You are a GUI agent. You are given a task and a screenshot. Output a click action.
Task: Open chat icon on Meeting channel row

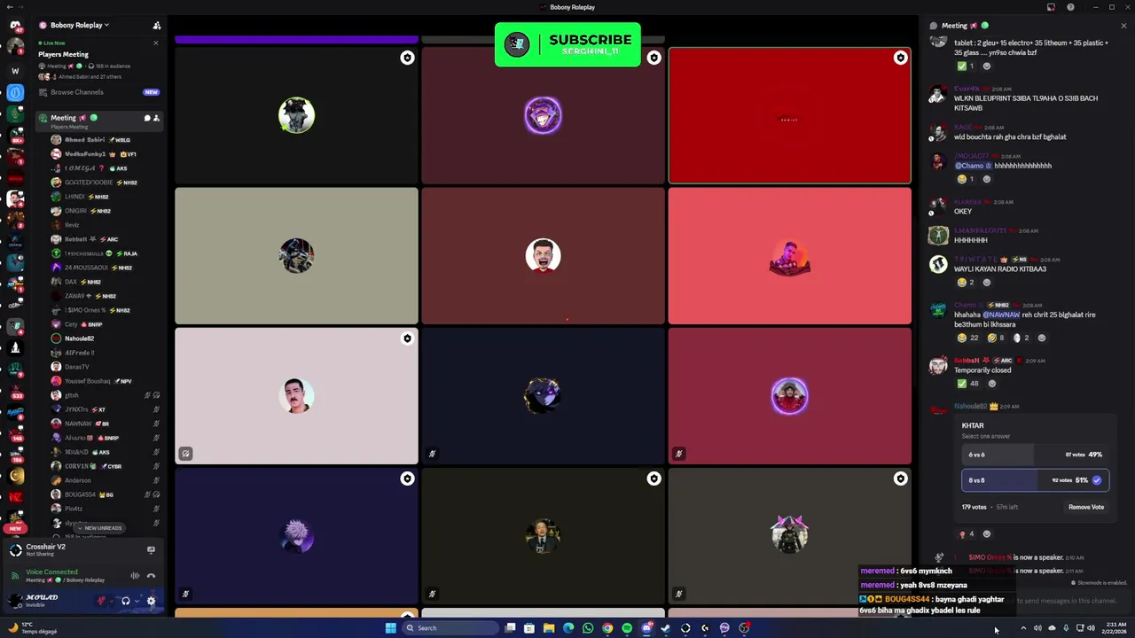pos(147,118)
